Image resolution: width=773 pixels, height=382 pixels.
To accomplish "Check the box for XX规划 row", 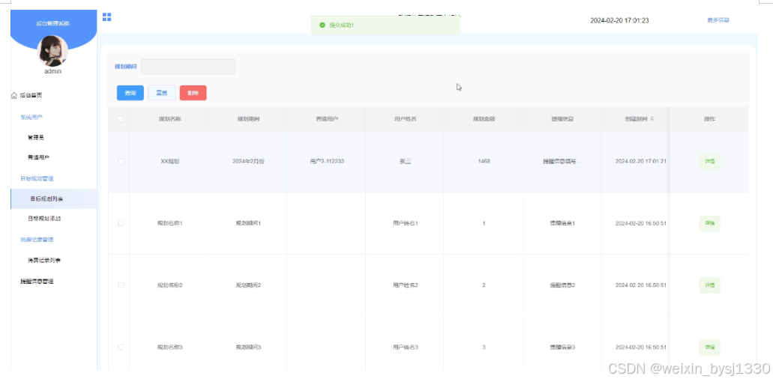I will point(120,162).
